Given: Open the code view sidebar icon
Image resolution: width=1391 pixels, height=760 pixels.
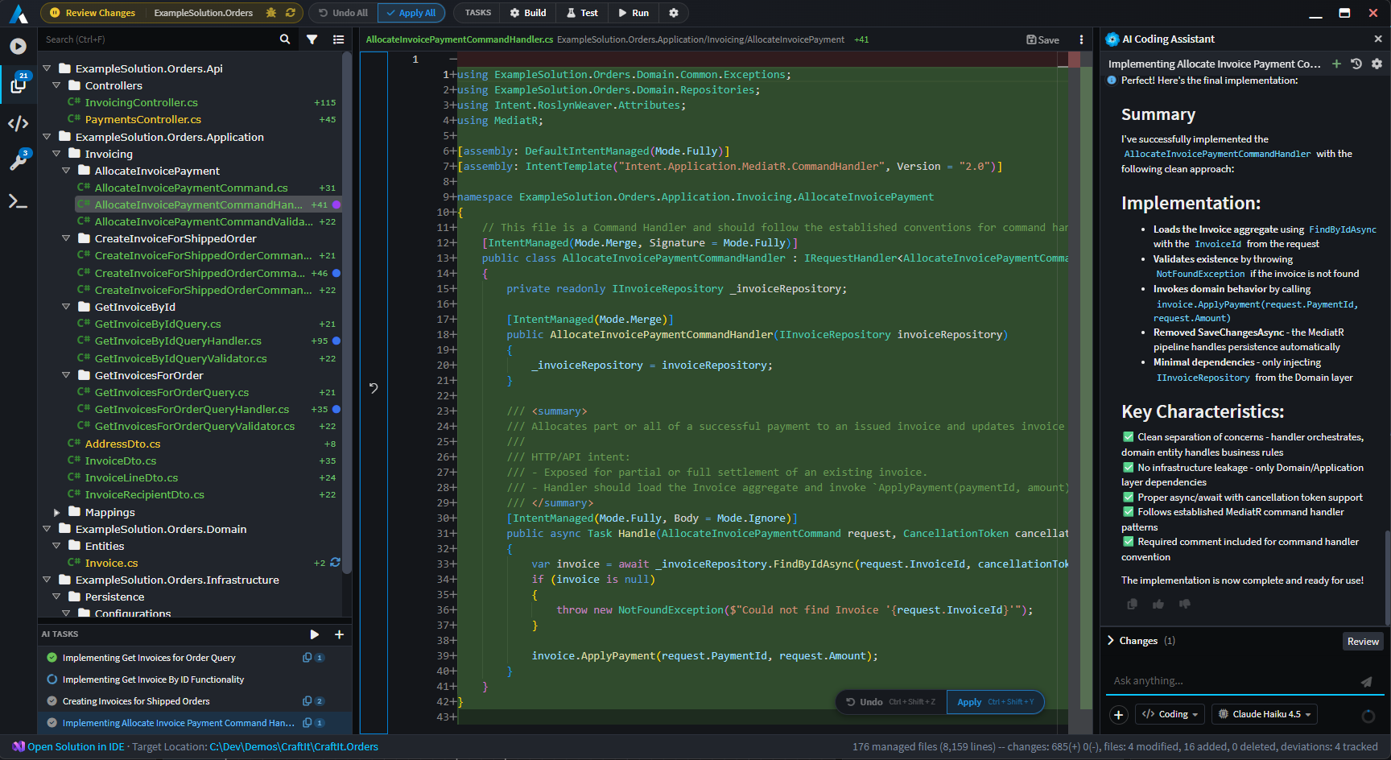Looking at the screenshot, I should tap(18, 123).
